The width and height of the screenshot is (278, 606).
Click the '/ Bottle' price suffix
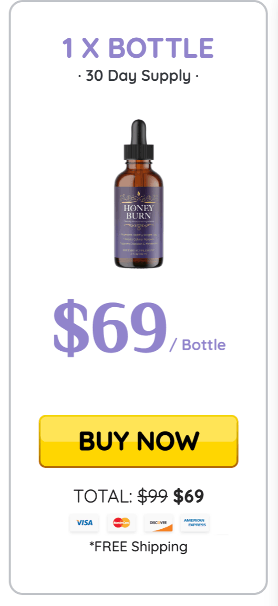[198, 344]
